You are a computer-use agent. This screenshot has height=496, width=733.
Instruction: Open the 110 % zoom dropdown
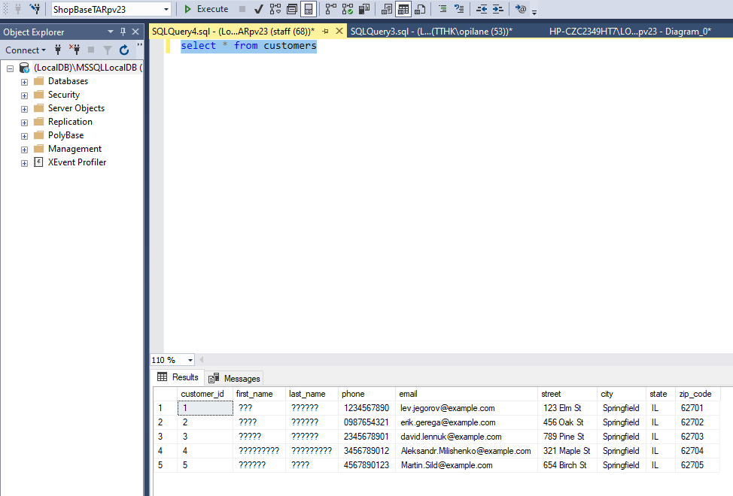pos(190,360)
